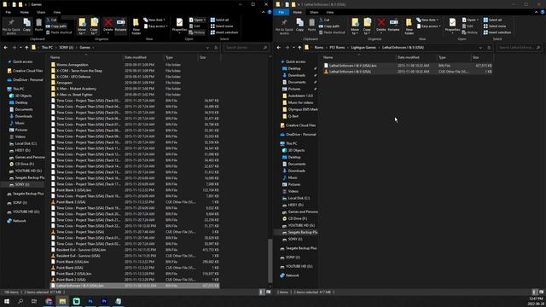The width and height of the screenshot is (546, 307).
Task: Open View tab in Lethal Enforcers window
Action: tap(330, 12)
